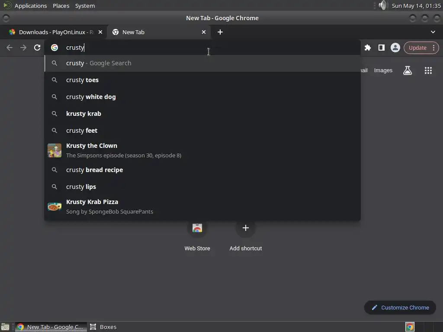Select 'crusty bread recipe' suggestion

coord(202,169)
